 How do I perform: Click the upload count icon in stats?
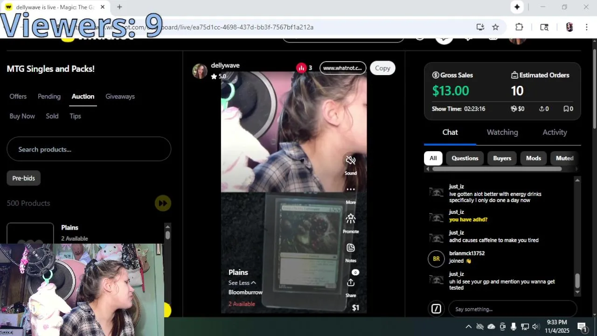pos(541,109)
